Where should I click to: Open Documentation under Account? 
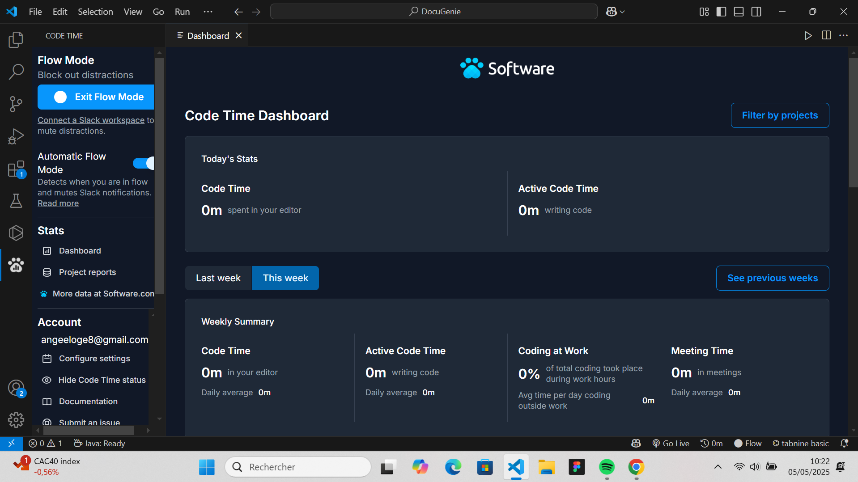[80, 402]
